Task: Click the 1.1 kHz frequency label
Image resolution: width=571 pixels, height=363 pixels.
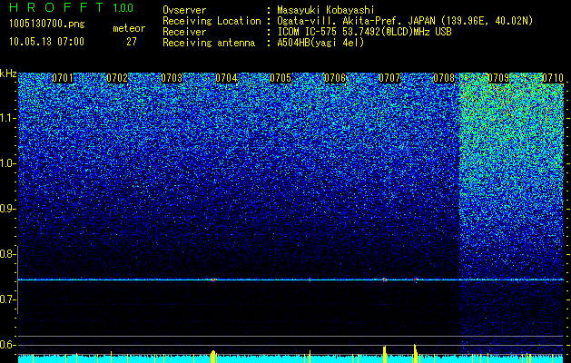Action: (6, 118)
